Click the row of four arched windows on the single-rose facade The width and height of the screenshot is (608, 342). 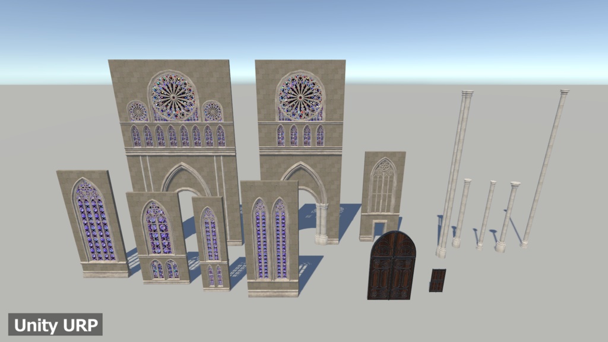point(300,135)
